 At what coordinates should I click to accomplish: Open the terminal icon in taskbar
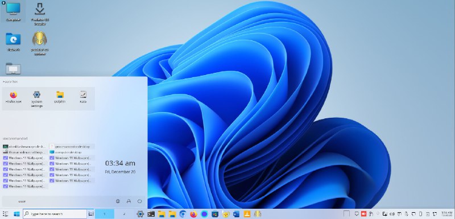click(151, 214)
